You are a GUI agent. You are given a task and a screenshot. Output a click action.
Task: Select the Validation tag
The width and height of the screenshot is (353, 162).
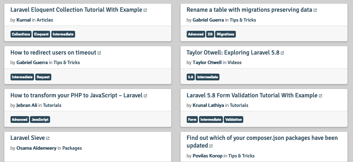233,119
